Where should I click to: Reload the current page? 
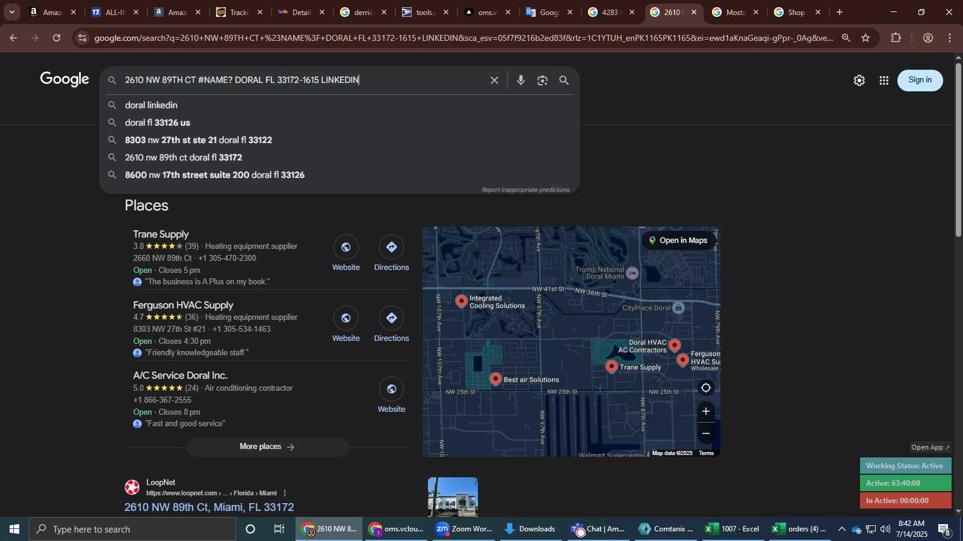(x=57, y=38)
